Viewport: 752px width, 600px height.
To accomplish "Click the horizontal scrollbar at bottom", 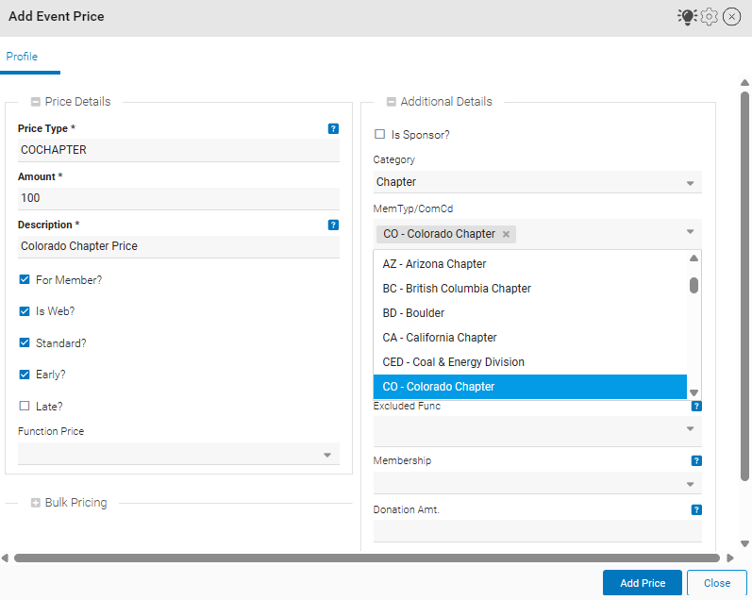I will click(x=366, y=558).
